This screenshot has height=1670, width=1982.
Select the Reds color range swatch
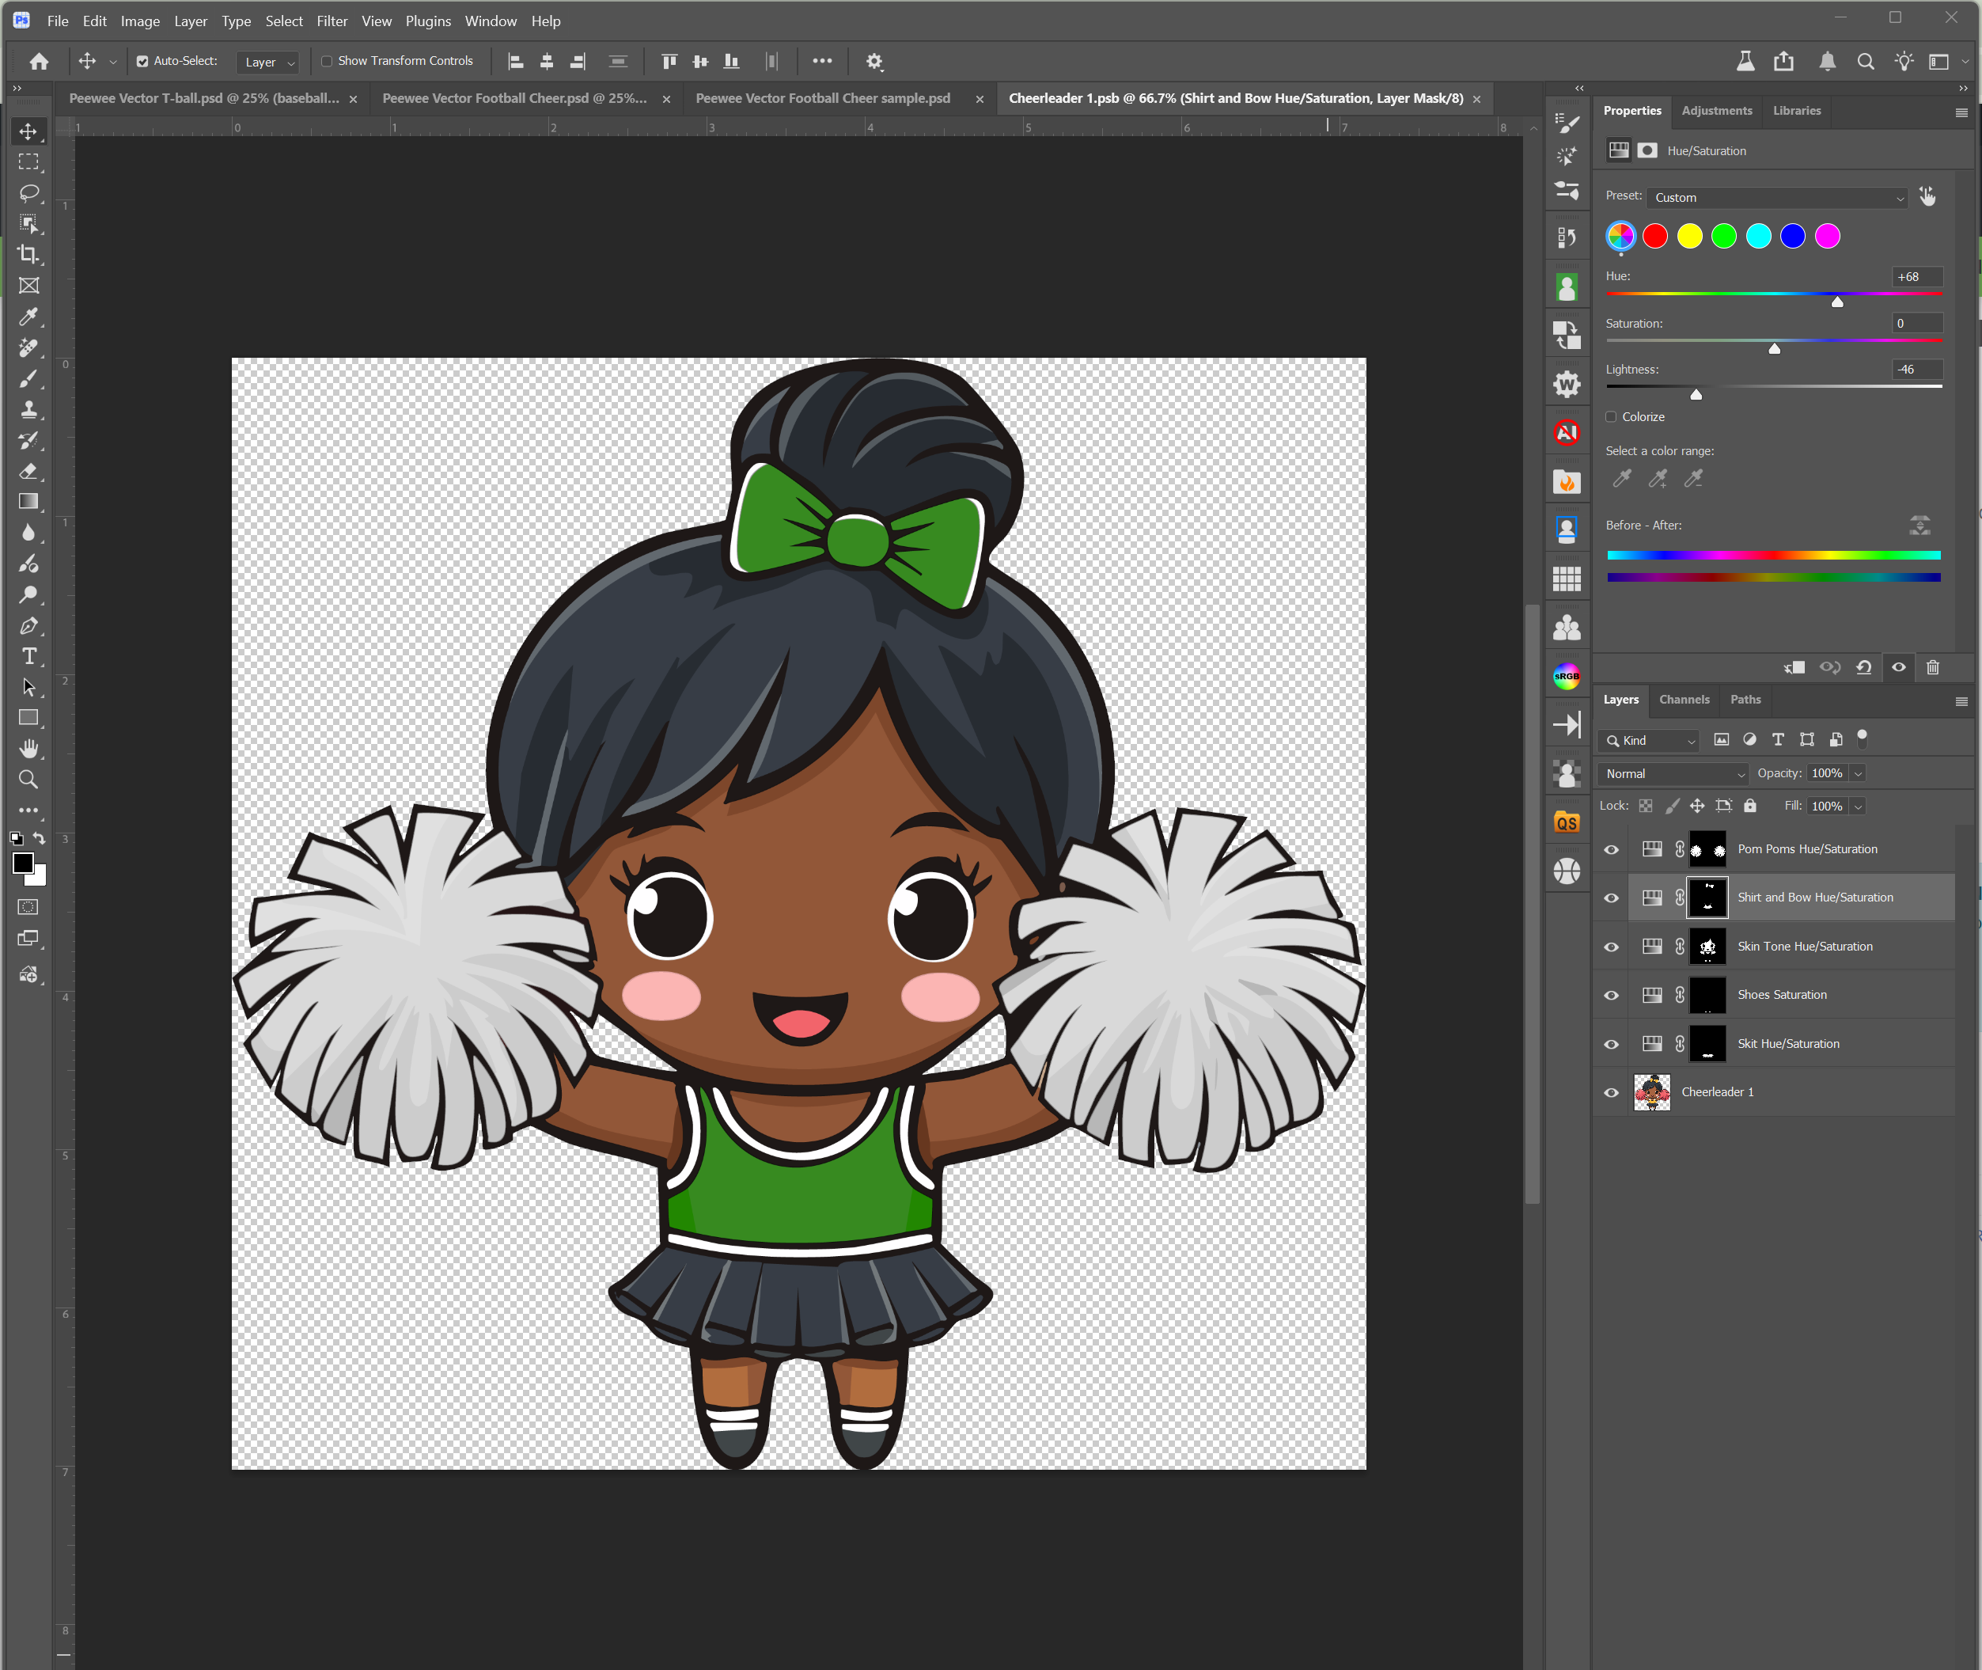pos(1655,237)
